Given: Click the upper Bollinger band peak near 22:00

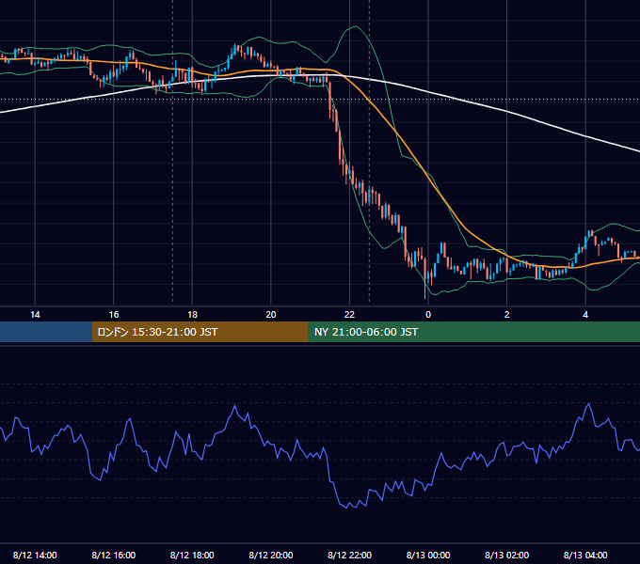Looking at the screenshot, I should [356, 26].
